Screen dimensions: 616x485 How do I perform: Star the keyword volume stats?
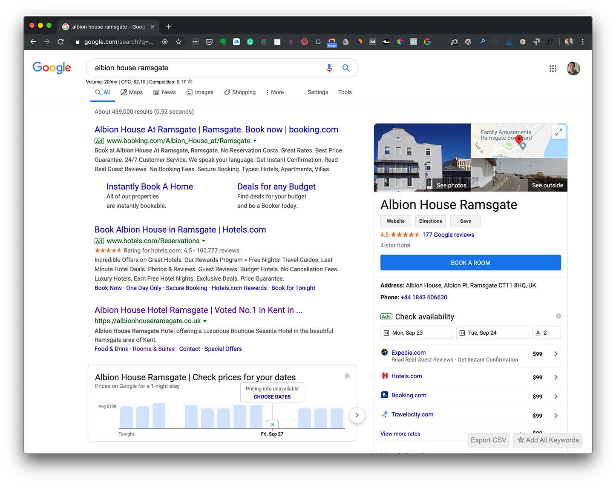(x=190, y=81)
